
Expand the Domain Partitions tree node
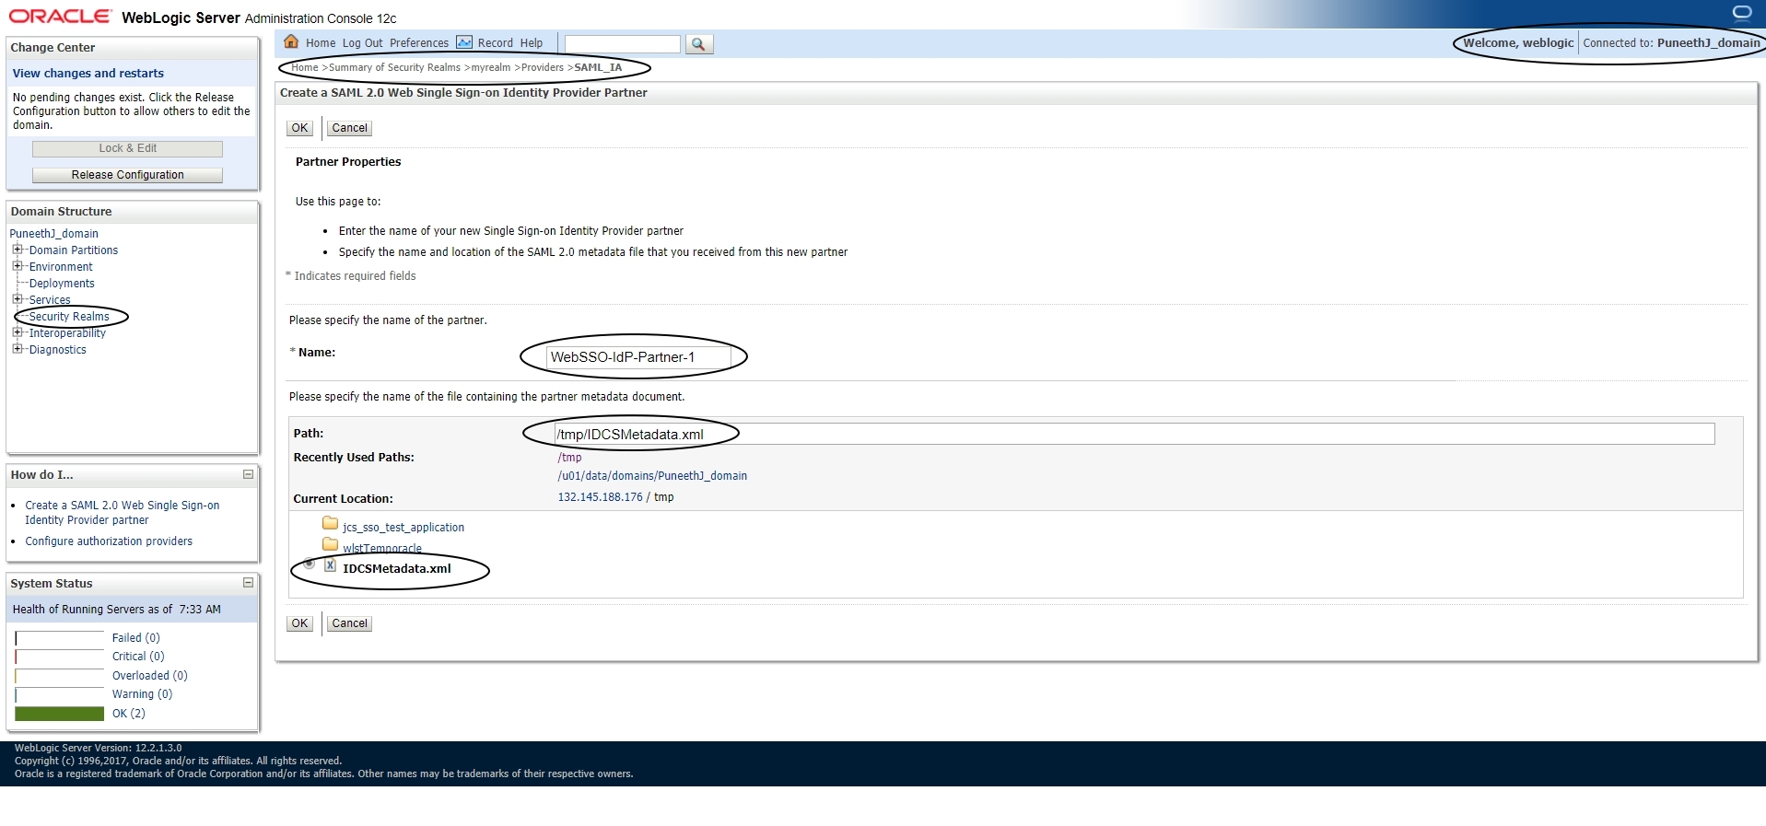point(17,250)
